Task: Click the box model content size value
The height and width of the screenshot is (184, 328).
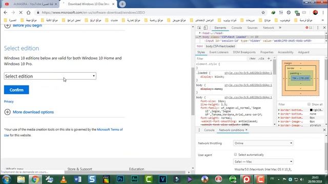Action: pyautogui.click(x=300, y=78)
